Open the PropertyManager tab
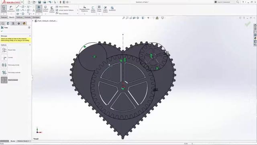Image resolution: width=257 pixels, height=145 pixels. tap(8, 23)
